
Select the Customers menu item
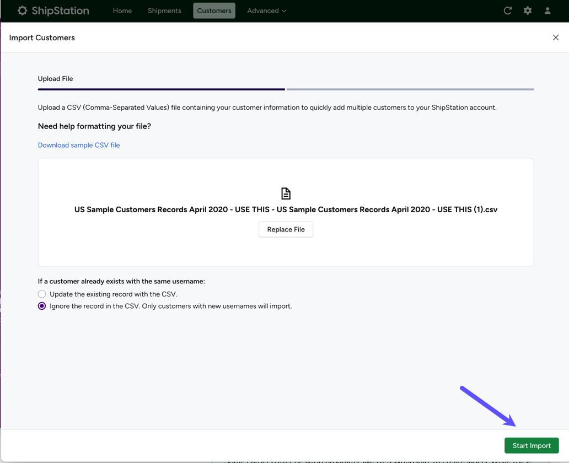pyautogui.click(x=214, y=10)
